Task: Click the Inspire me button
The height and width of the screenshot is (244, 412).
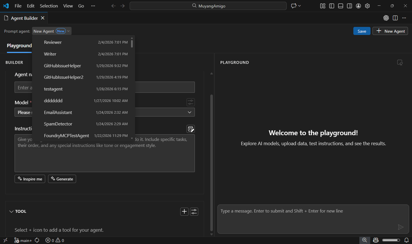Action: pos(30,179)
